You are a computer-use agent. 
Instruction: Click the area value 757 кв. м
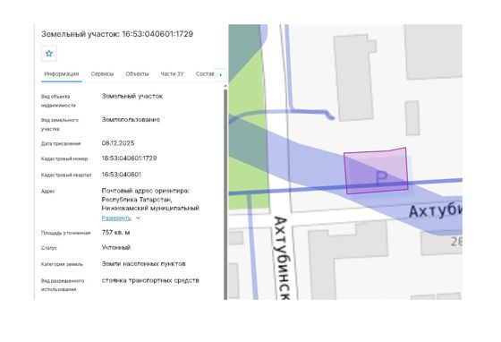[115, 233]
